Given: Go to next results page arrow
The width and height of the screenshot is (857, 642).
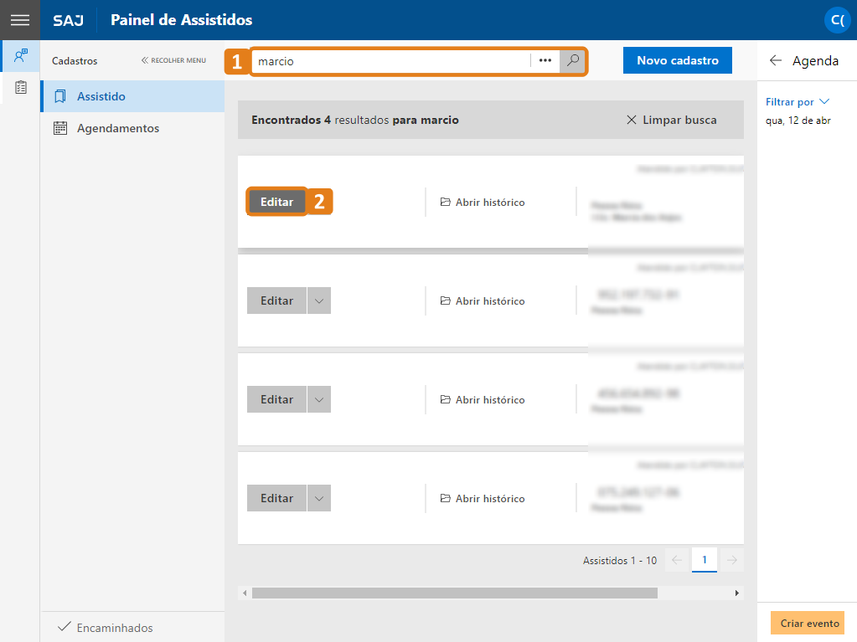Looking at the screenshot, I should point(732,560).
